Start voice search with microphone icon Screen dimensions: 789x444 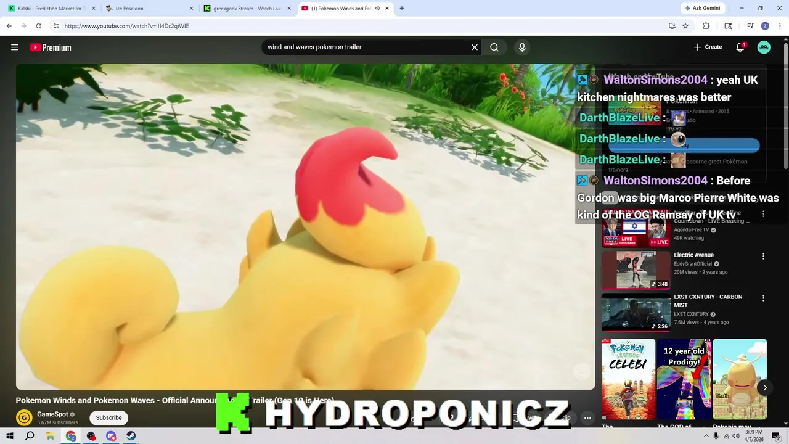pyautogui.click(x=522, y=47)
